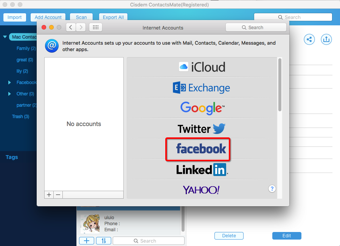The image size is (340, 246).
Task: Click the Delete button
Action: (229, 235)
